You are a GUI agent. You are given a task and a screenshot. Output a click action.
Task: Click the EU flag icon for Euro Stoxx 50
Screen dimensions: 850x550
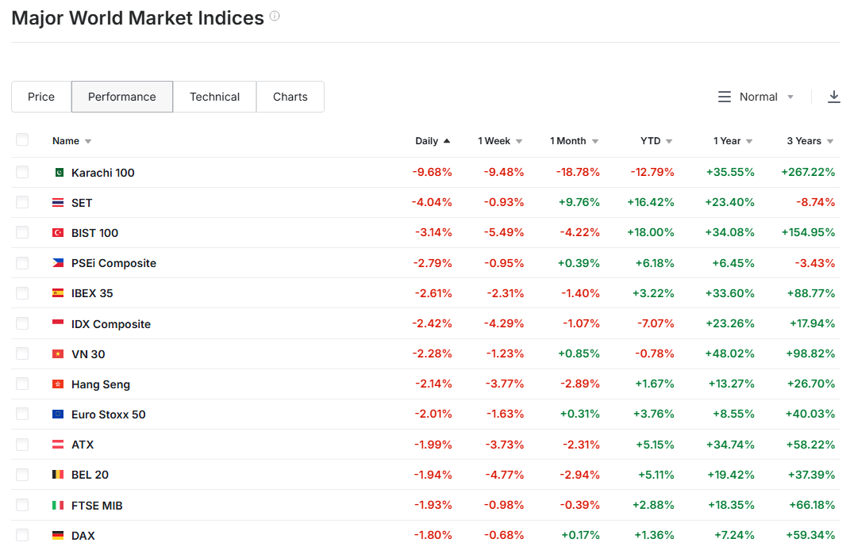point(58,414)
